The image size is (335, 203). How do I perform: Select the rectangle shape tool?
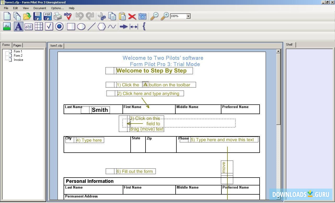tap(71, 26)
